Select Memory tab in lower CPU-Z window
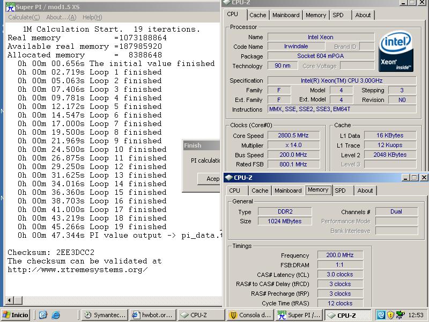The width and height of the screenshot is (429, 322). [x=318, y=190]
